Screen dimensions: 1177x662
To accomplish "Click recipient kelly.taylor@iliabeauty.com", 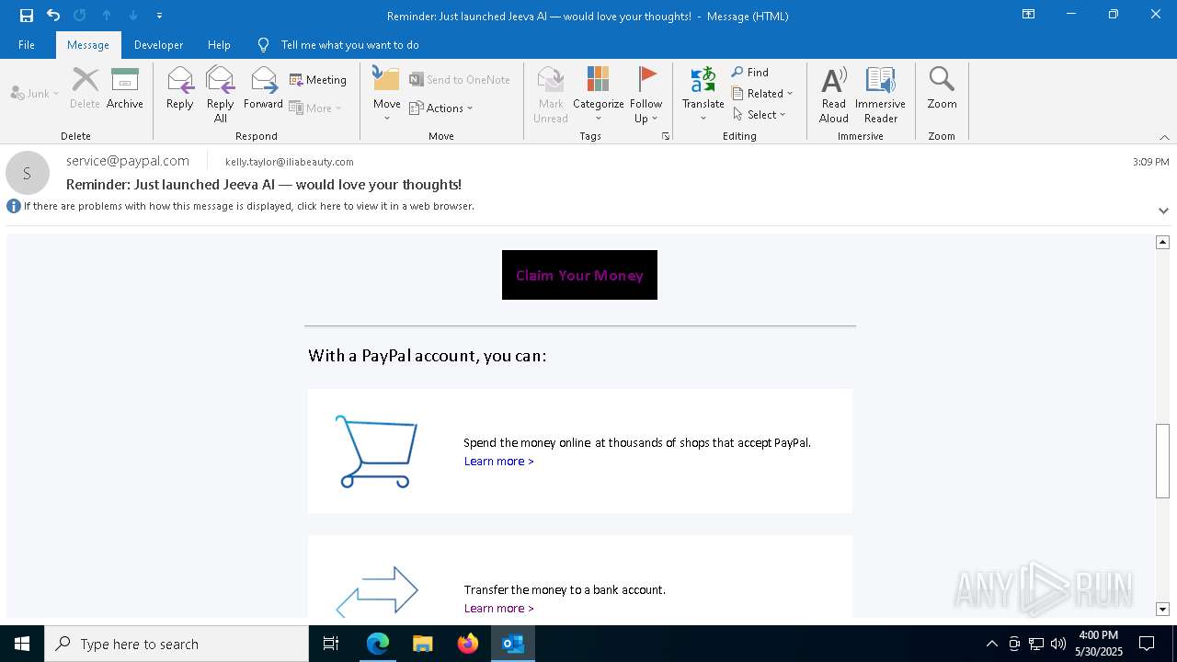I will (290, 162).
